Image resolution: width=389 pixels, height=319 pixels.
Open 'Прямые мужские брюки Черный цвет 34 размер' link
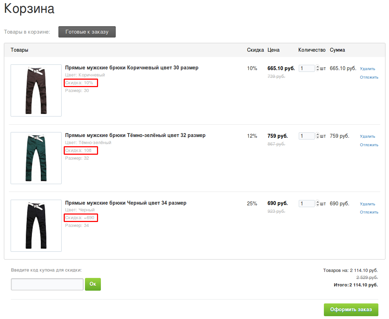(x=126, y=203)
